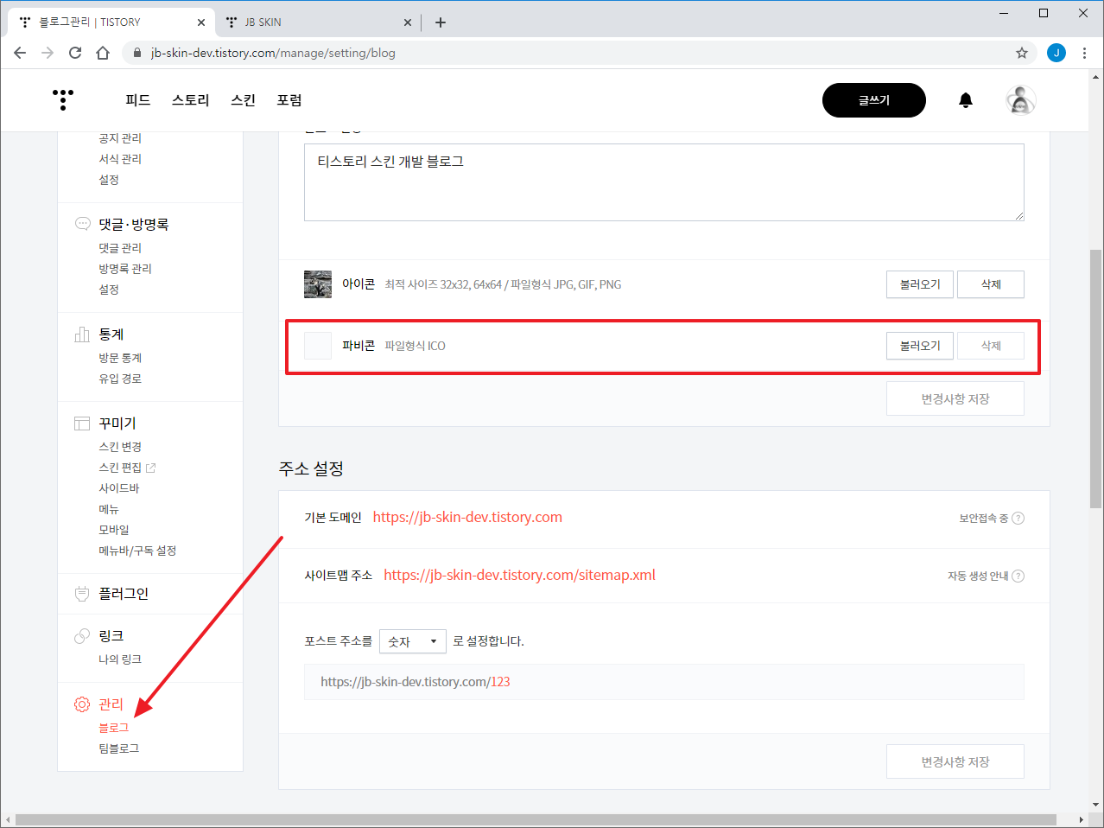The width and height of the screenshot is (1104, 828).
Task: Click 불러오기 for the 파비콘 row
Action: (x=920, y=346)
